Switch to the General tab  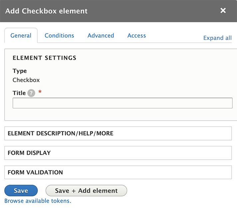21,36
